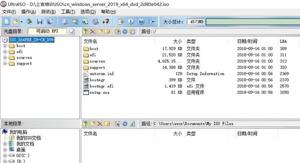Screen dimensions: 300x163
Task: Select SSS_X64FRE_ZH-CN_DV9 root tree node
Action: point(31,40)
